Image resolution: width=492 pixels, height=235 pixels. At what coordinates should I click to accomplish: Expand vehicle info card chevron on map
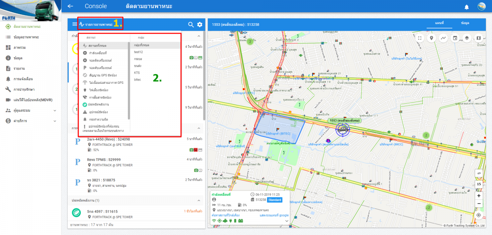point(287,221)
